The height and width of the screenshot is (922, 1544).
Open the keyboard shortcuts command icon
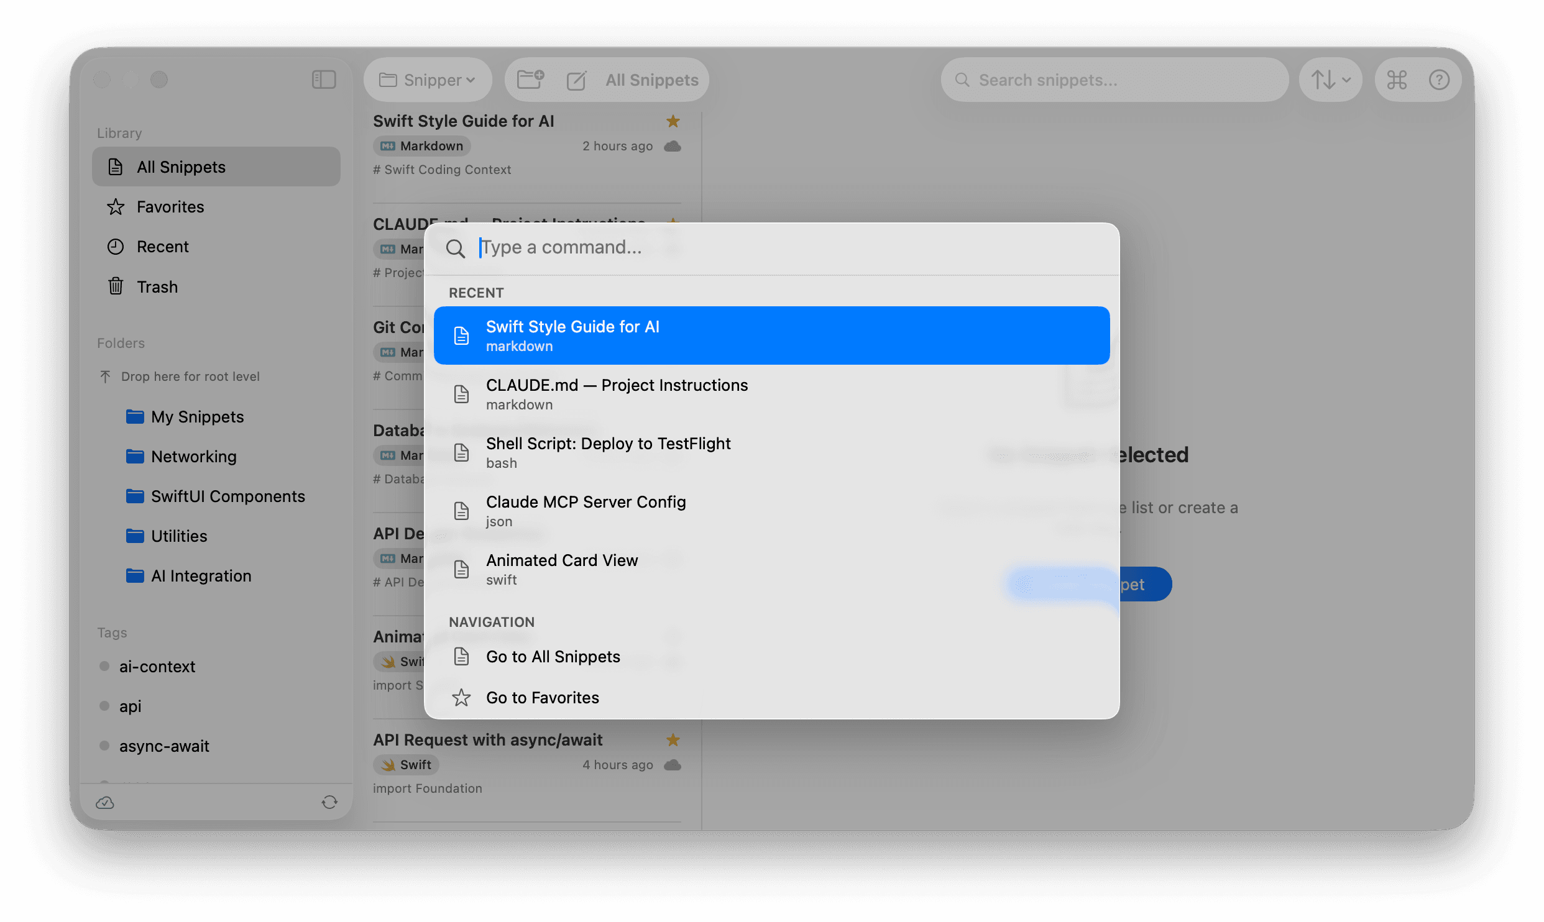1397,80
